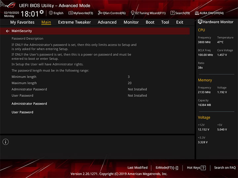Go to the Monitor tab
Viewport: 238px width, 178px height.
pos(131,22)
